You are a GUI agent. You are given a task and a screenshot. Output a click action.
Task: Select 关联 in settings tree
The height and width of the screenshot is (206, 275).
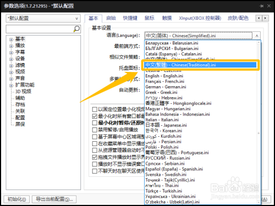[x=20, y=111]
